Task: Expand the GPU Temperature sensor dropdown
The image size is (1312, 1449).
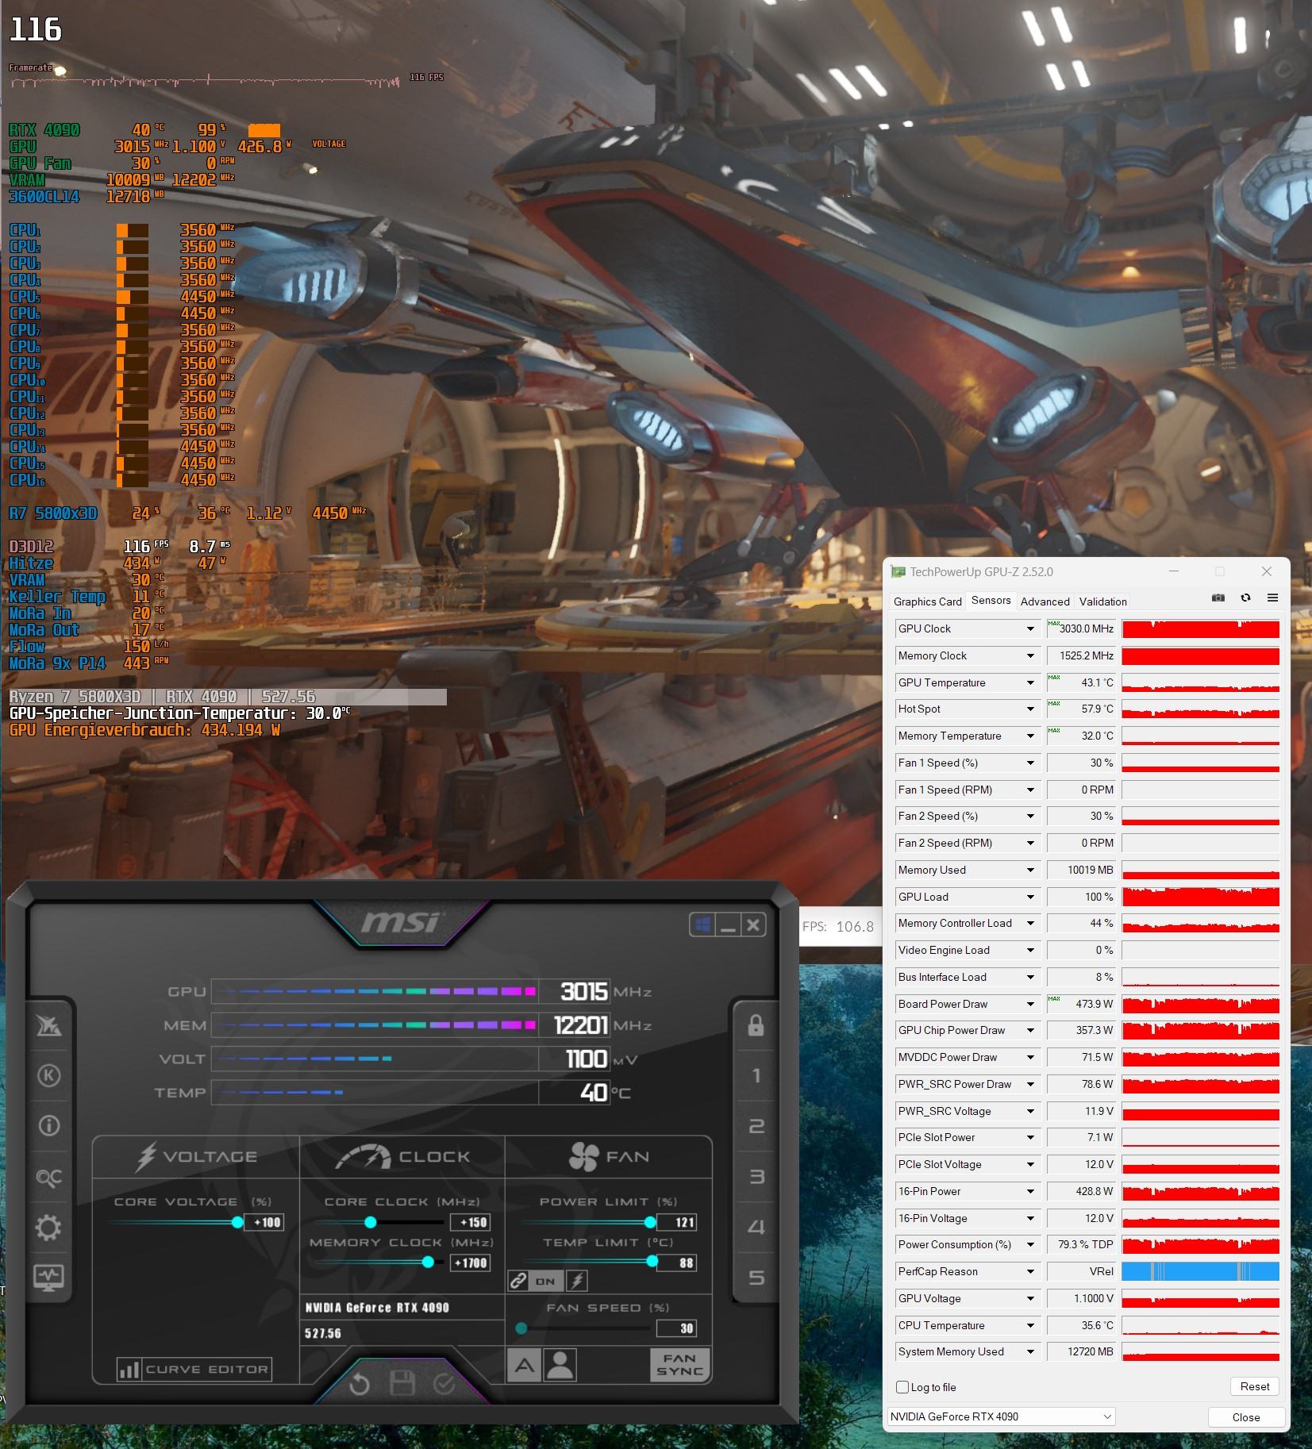Action: coord(1030,682)
